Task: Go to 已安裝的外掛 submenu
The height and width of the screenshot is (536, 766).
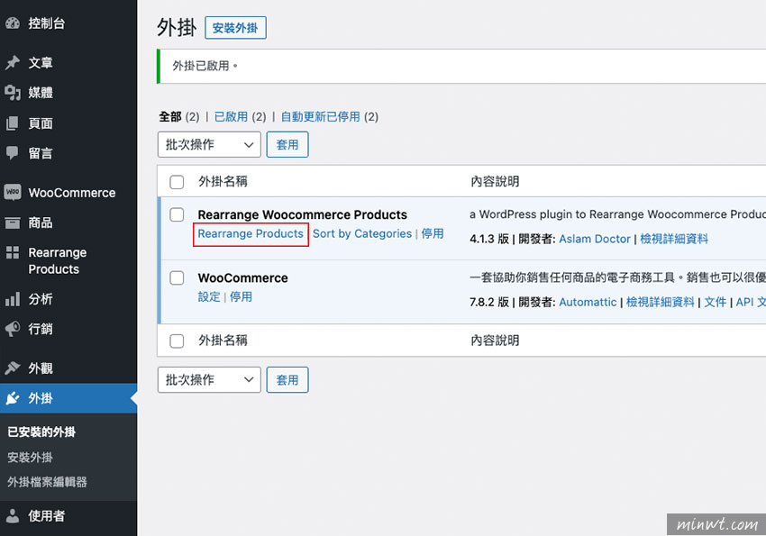Action: click(41, 432)
